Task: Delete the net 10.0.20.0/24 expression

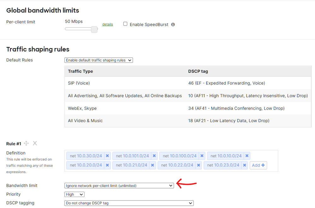Action: click(x=107, y=165)
